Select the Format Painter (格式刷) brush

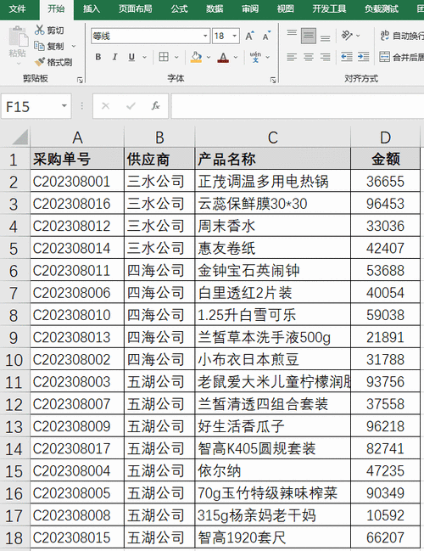[x=39, y=62]
